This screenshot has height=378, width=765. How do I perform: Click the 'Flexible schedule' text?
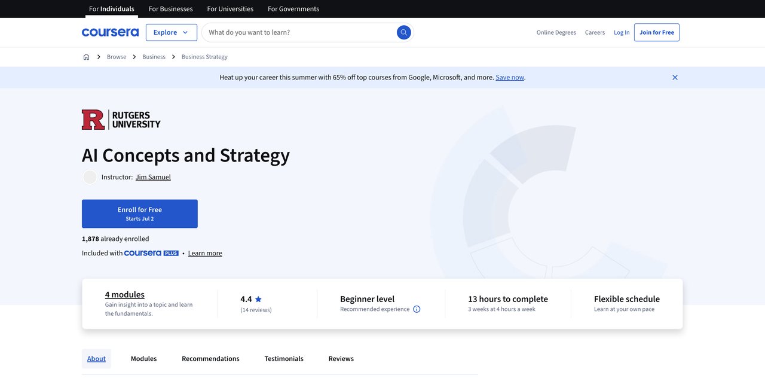[627, 299]
